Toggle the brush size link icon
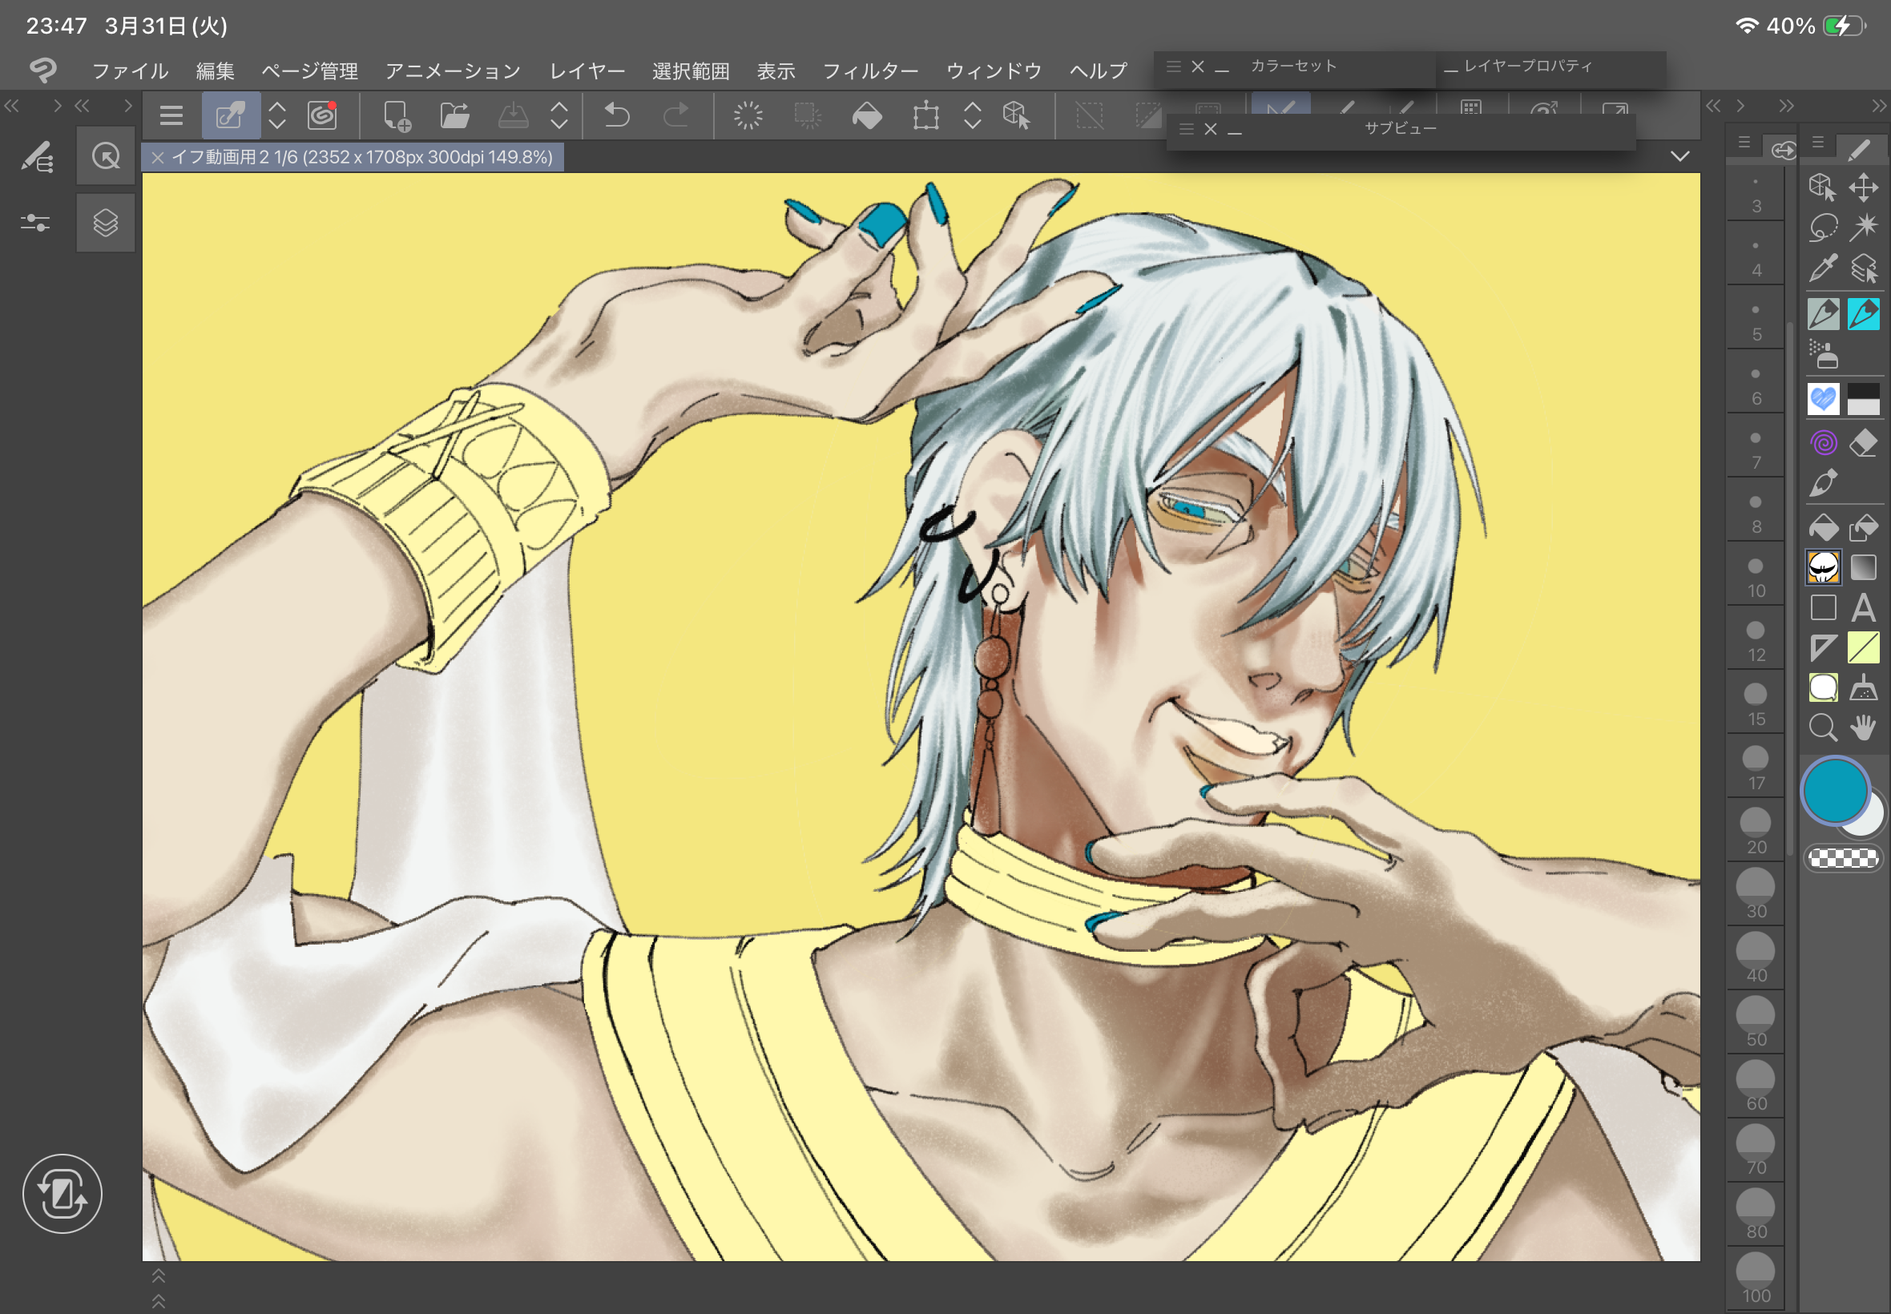 coord(1782,150)
